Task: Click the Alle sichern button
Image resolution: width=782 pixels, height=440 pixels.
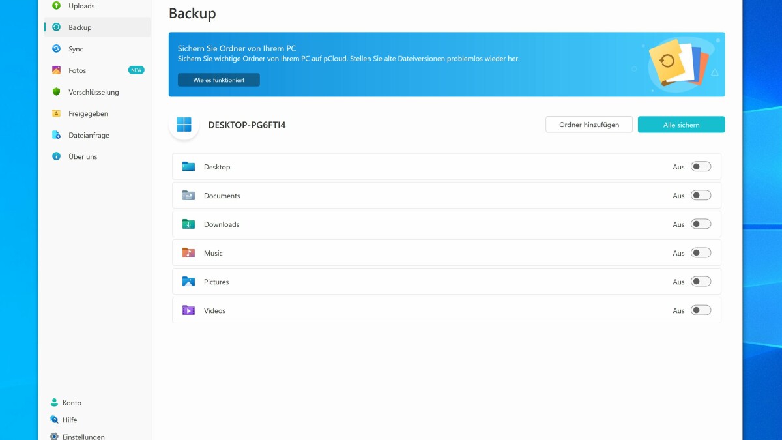Action: tap(682, 125)
